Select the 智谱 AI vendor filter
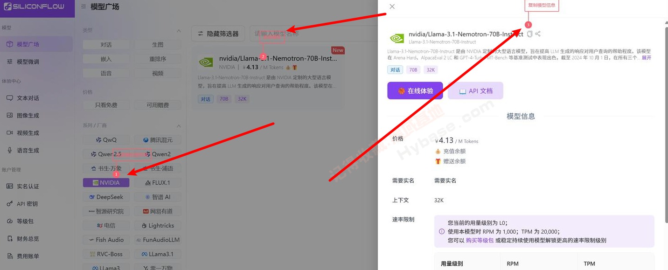668x270 pixels. pos(158,197)
